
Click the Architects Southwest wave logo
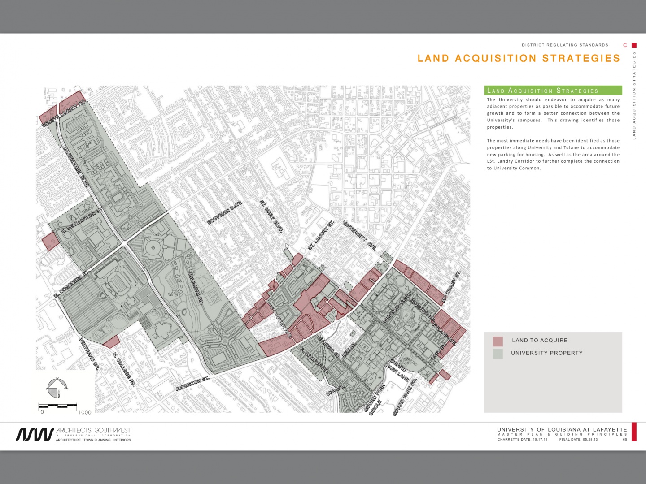[x=35, y=434]
